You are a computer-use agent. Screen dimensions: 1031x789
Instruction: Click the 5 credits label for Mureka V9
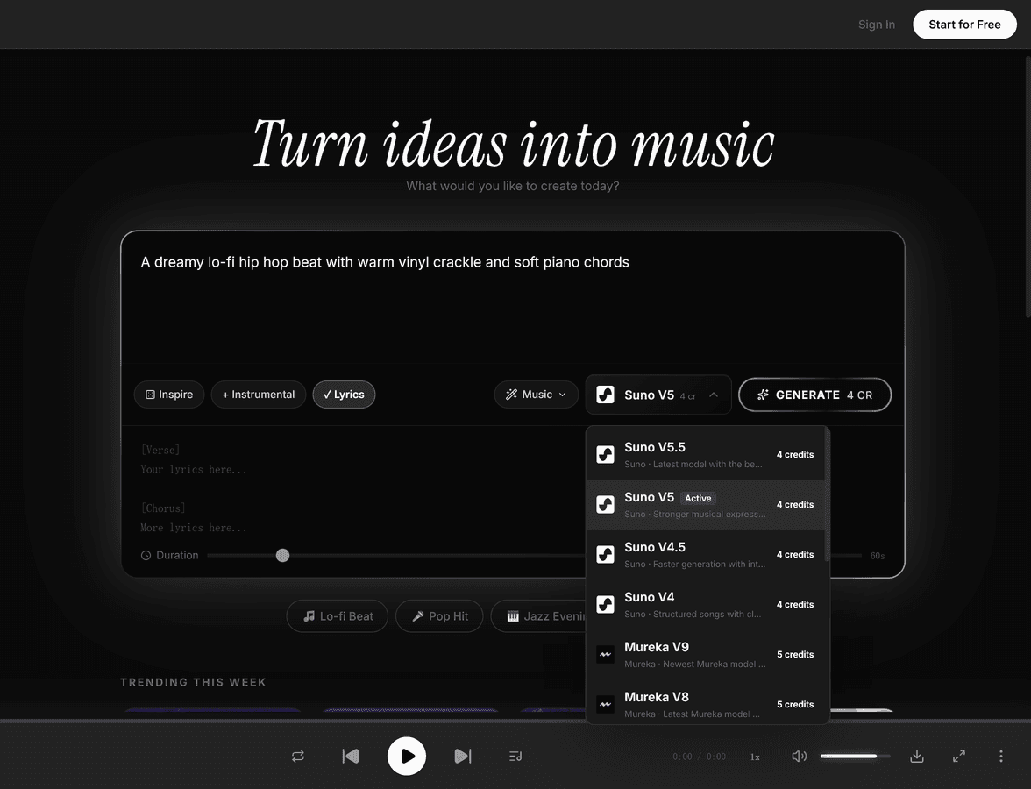795,654
